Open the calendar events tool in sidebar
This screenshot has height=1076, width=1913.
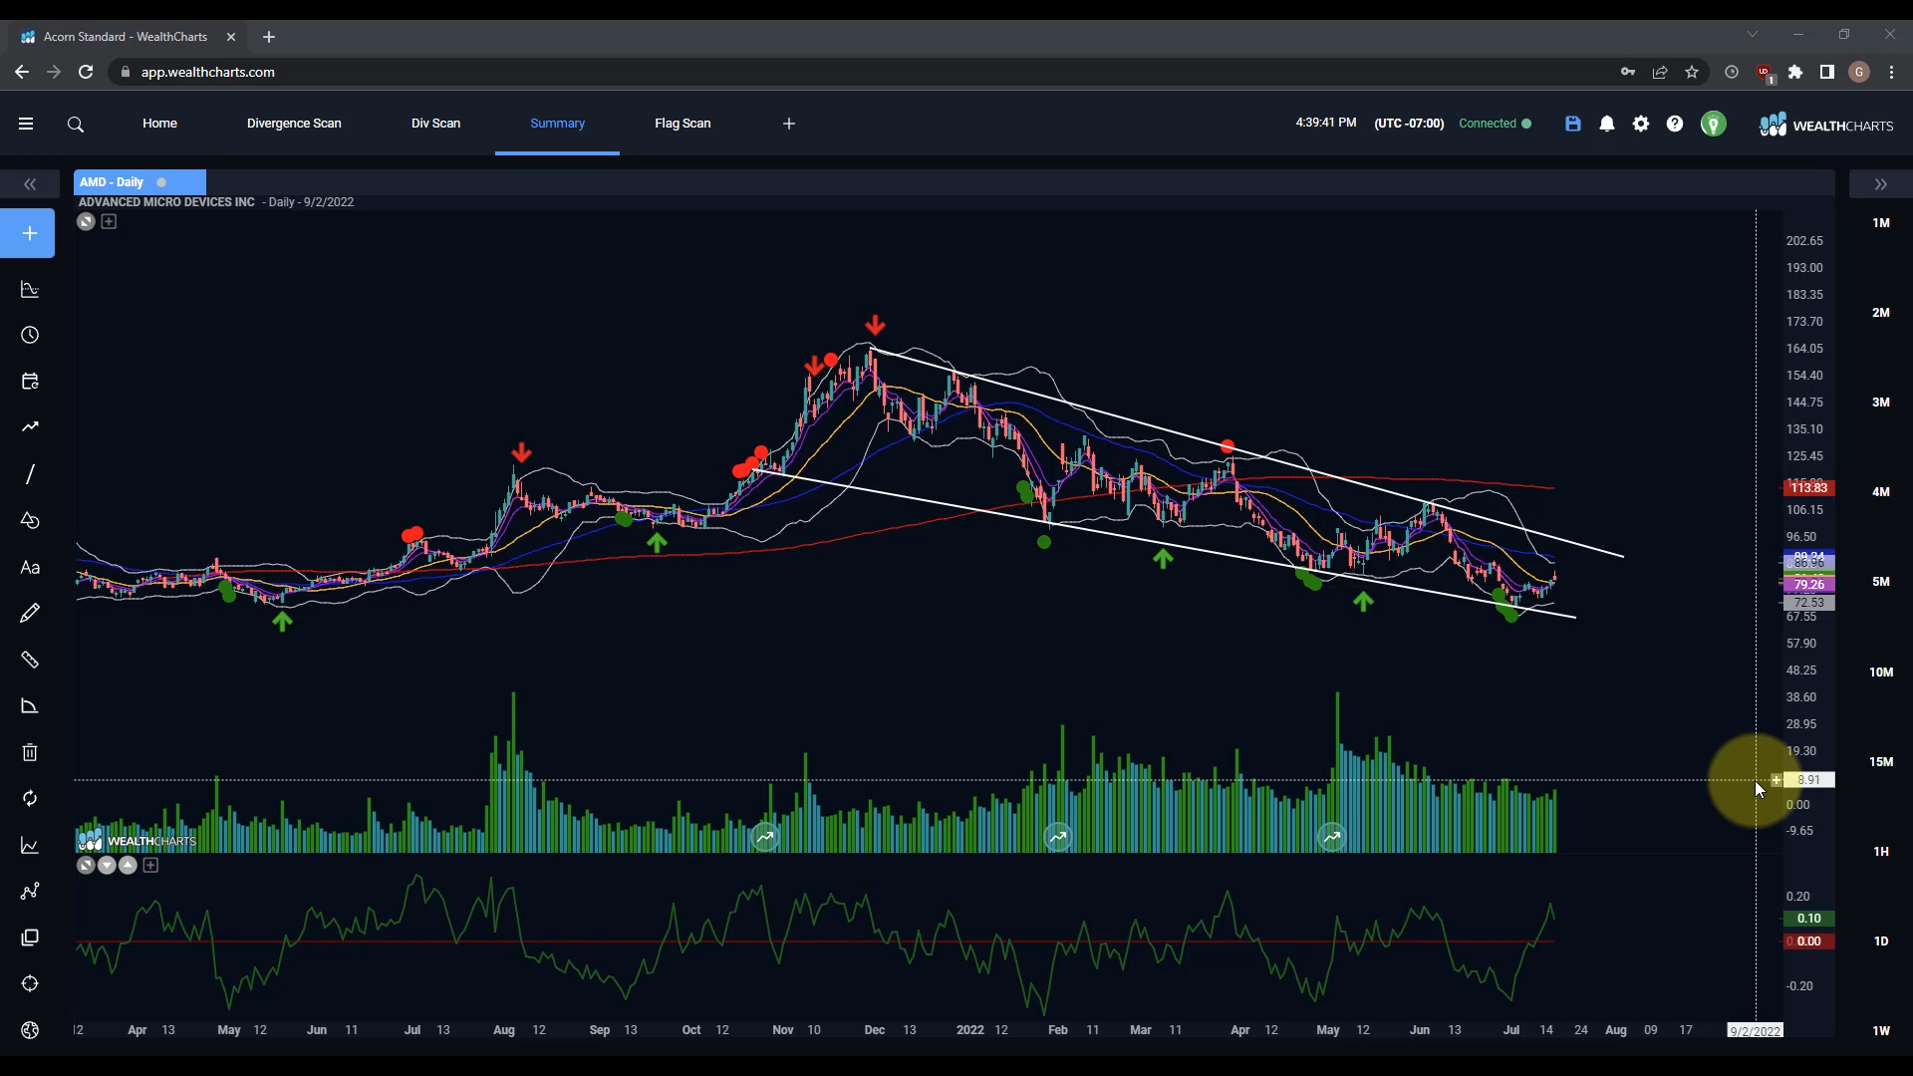pos(30,382)
